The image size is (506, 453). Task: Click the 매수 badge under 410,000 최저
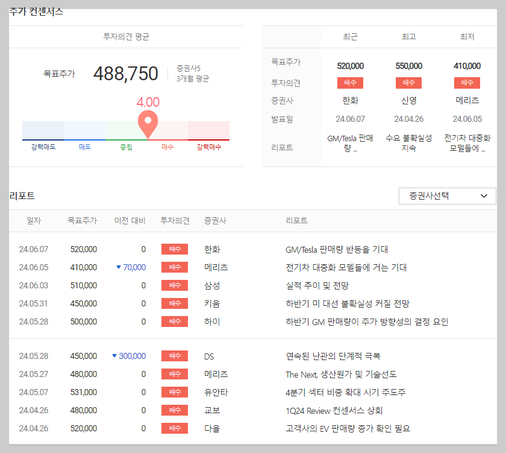[467, 83]
